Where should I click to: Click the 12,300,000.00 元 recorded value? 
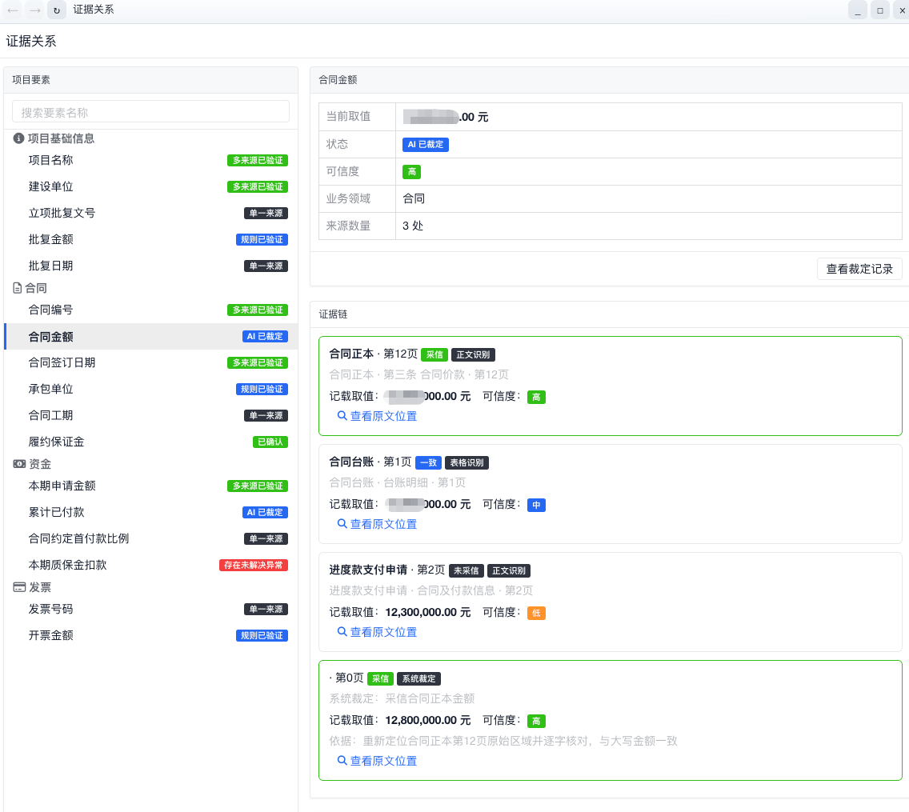[x=428, y=612]
